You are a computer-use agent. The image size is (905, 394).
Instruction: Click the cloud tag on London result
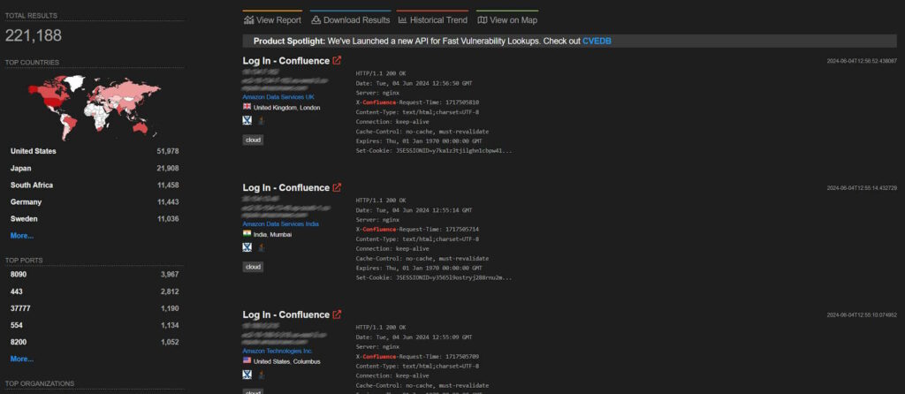point(253,140)
